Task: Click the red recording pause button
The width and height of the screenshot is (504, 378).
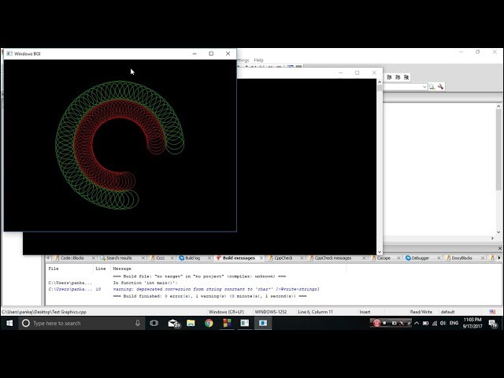Action: tap(376, 323)
